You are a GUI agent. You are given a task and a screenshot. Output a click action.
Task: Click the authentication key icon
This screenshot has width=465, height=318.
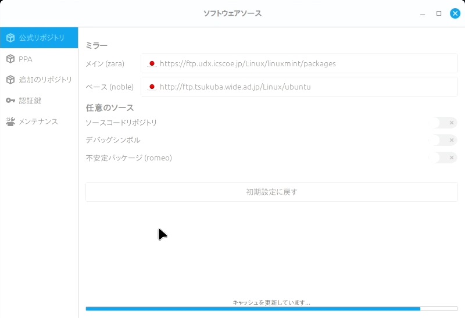[x=10, y=101]
